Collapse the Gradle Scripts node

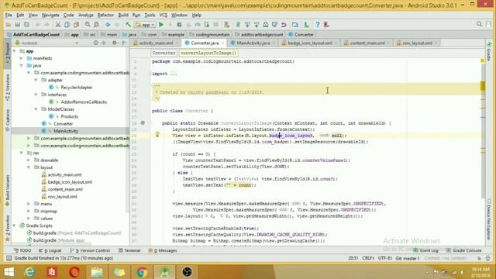pyautogui.click(x=15, y=226)
